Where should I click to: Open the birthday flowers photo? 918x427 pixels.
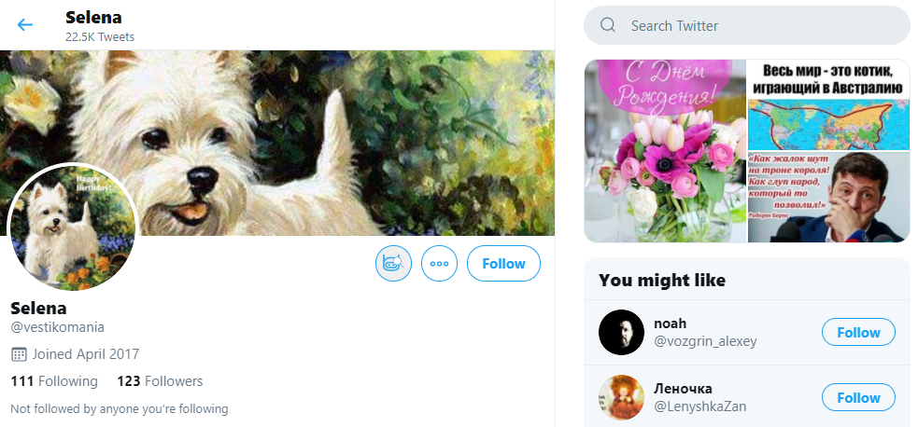click(x=665, y=151)
